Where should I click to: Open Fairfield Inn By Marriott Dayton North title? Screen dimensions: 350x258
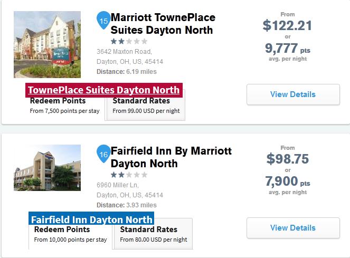[171, 157]
